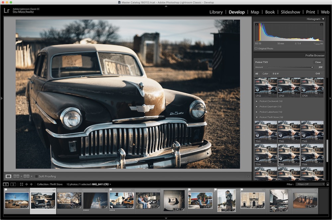332x220 pixels.
Task: Click the Before/After Y|Y reference view icon
Action: point(27,176)
